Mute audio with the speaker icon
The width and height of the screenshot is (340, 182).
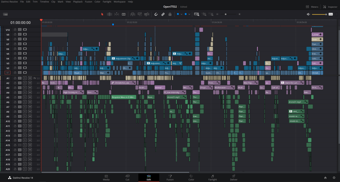(308, 14)
